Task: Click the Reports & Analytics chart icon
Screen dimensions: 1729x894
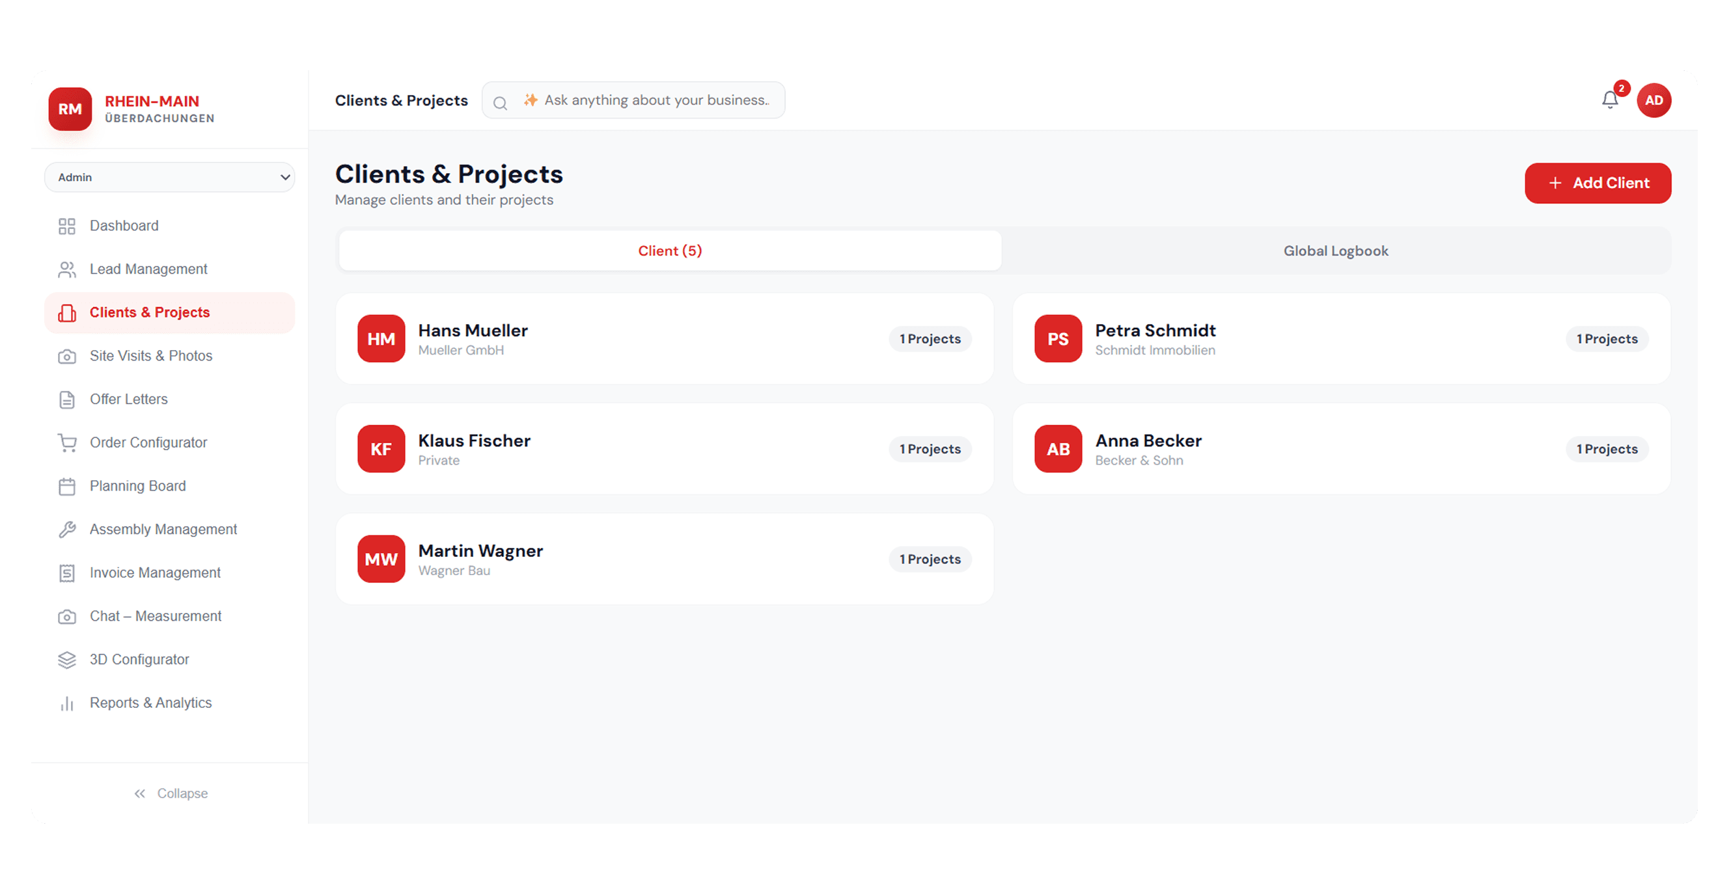Action: 67,703
